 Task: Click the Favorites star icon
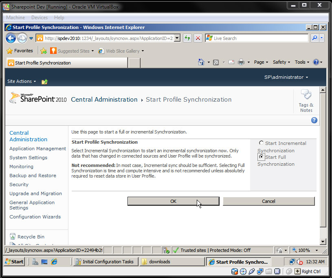click(9, 51)
